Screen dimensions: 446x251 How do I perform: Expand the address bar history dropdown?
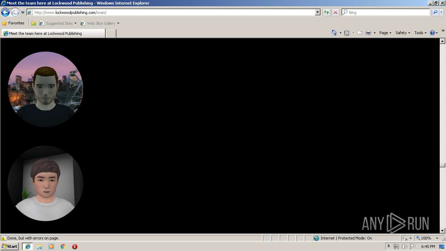318,13
